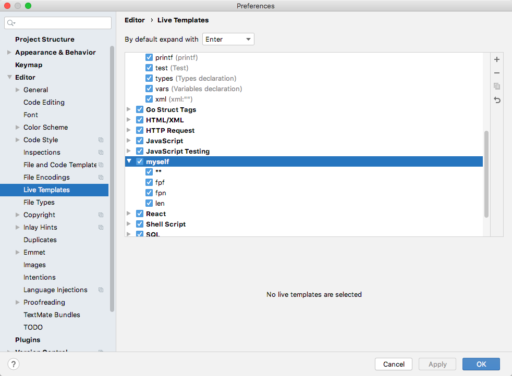Open the Plugins settings page
512x376 pixels.
pos(28,340)
